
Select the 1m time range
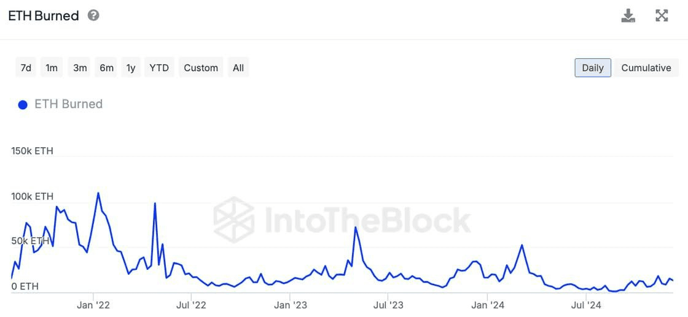[52, 68]
